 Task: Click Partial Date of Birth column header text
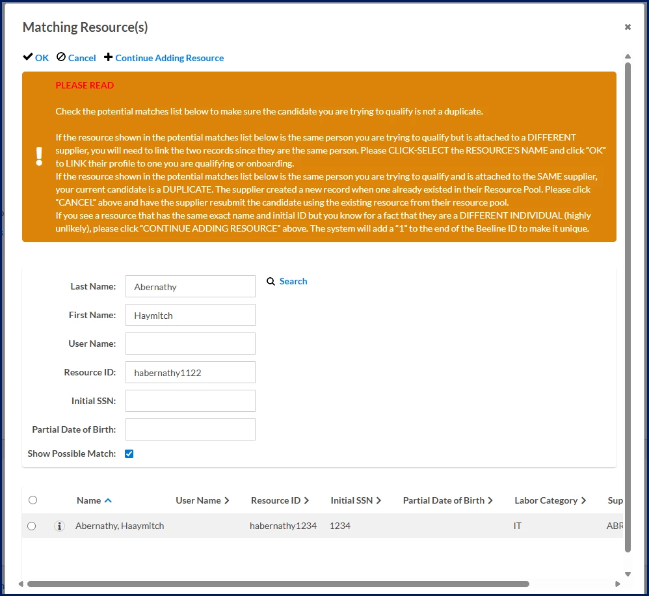pyautogui.click(x=444, y=501)
